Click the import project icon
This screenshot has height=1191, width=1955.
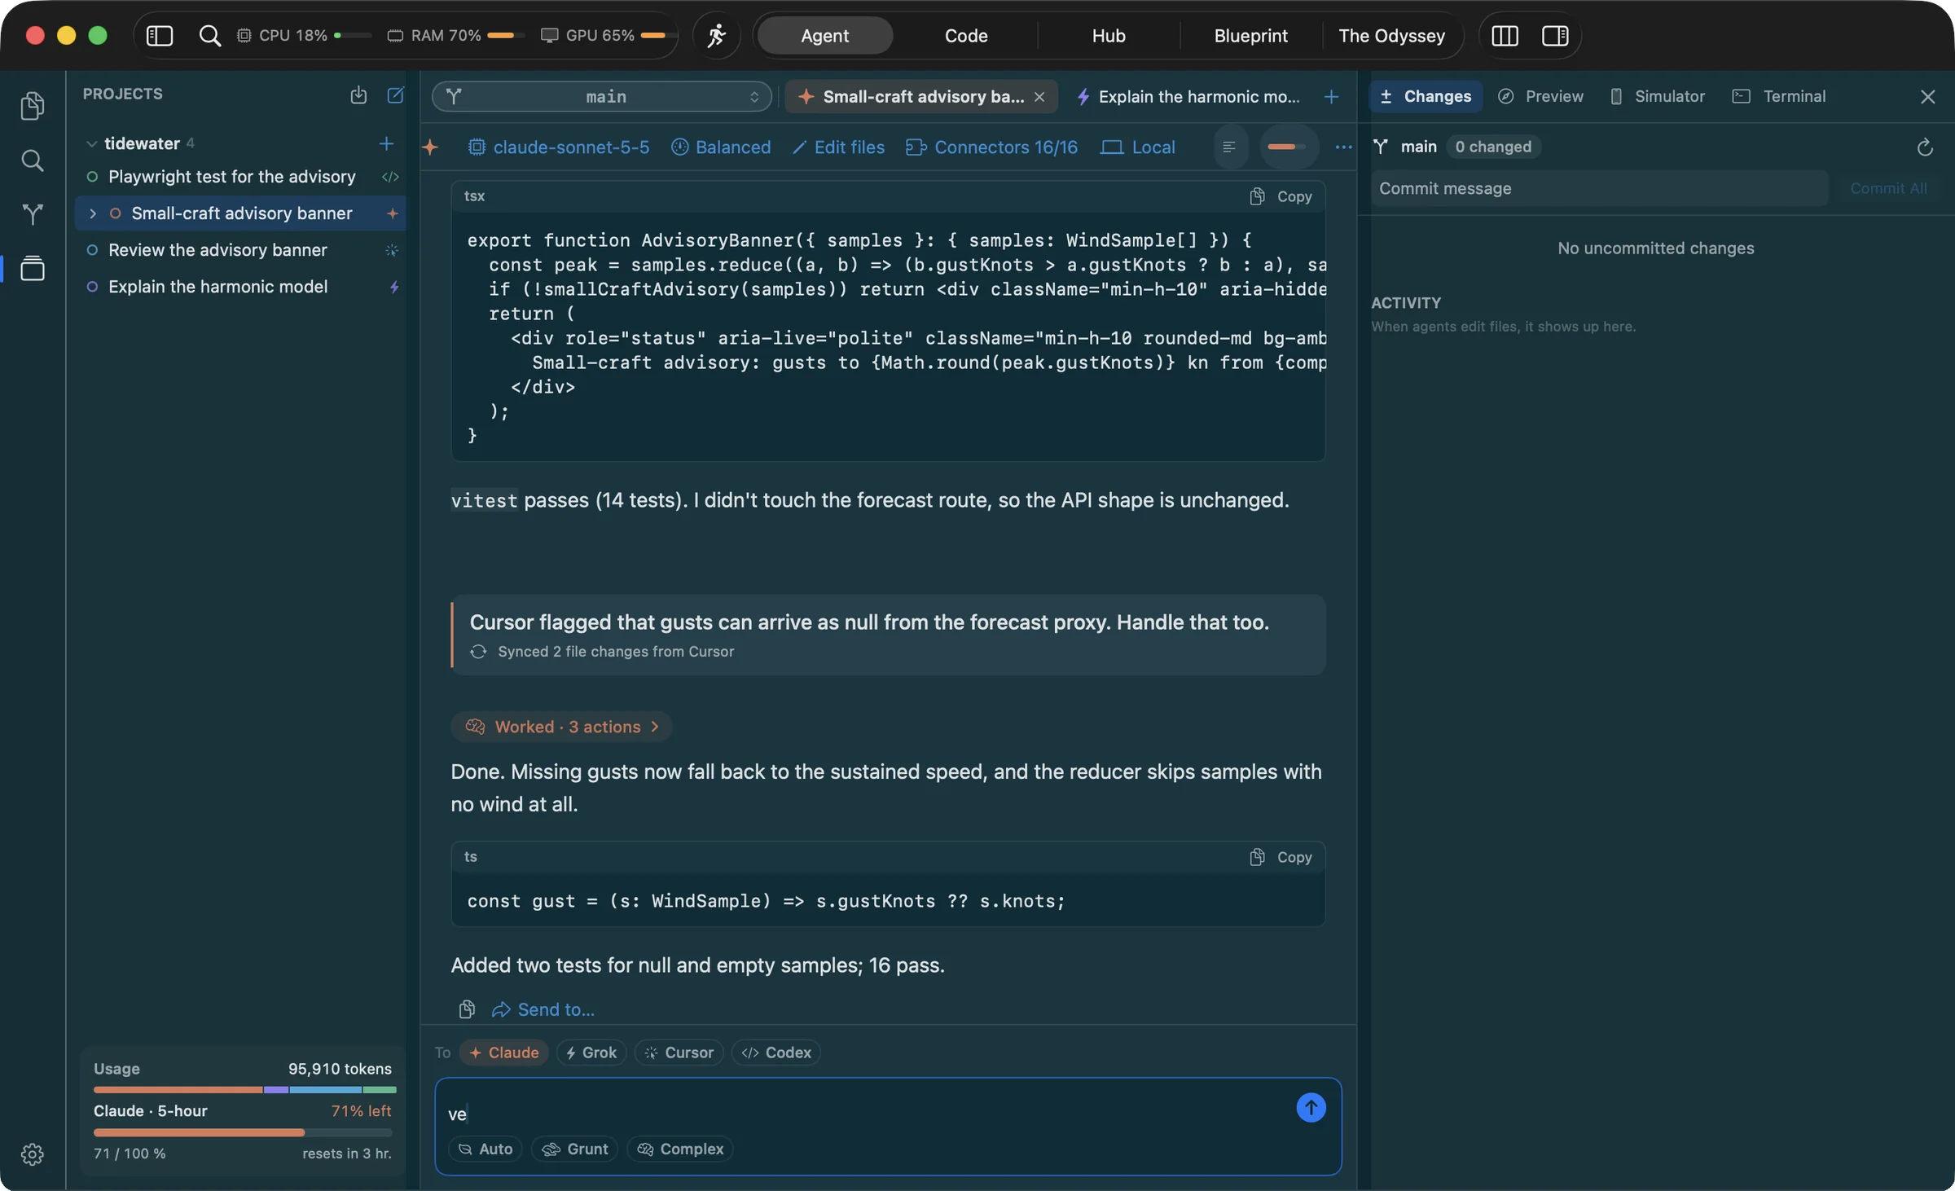point(358,94)
